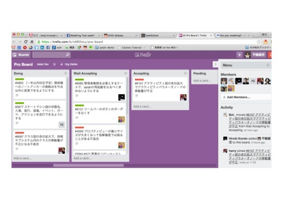Click green label on card #5902

point(20,79)
